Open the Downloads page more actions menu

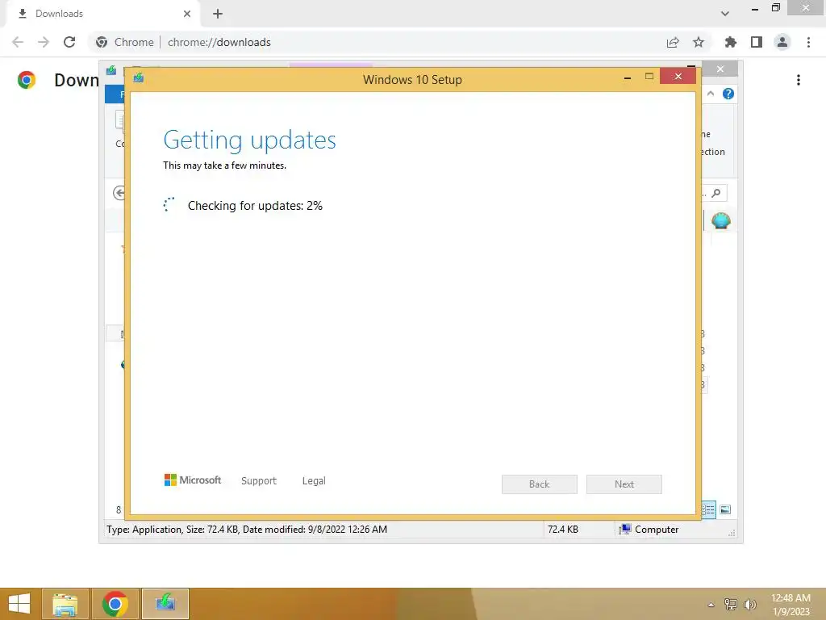point(799,80)
